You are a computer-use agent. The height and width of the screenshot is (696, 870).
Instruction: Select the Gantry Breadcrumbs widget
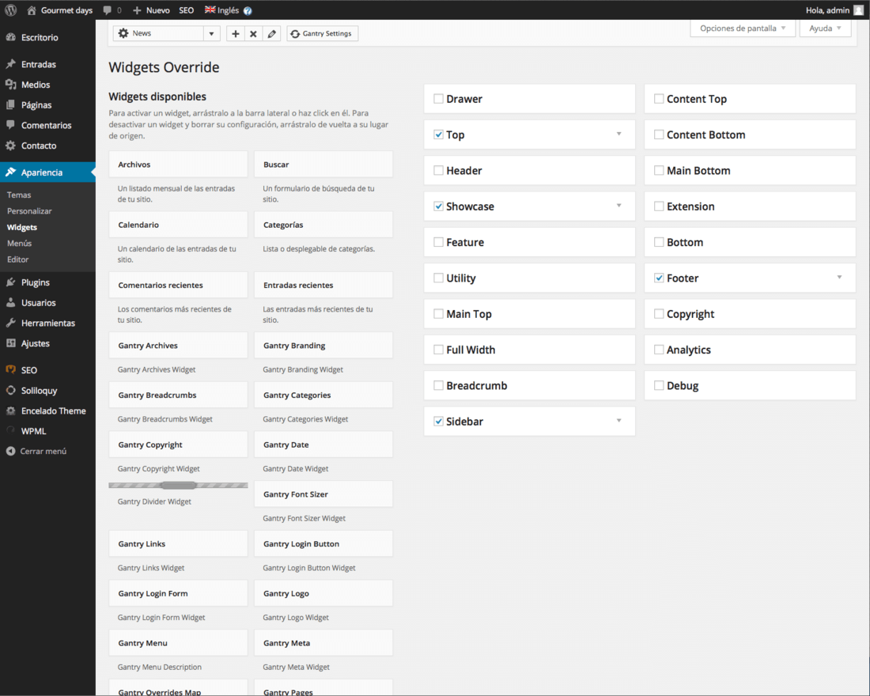click(x=178, y=395)
